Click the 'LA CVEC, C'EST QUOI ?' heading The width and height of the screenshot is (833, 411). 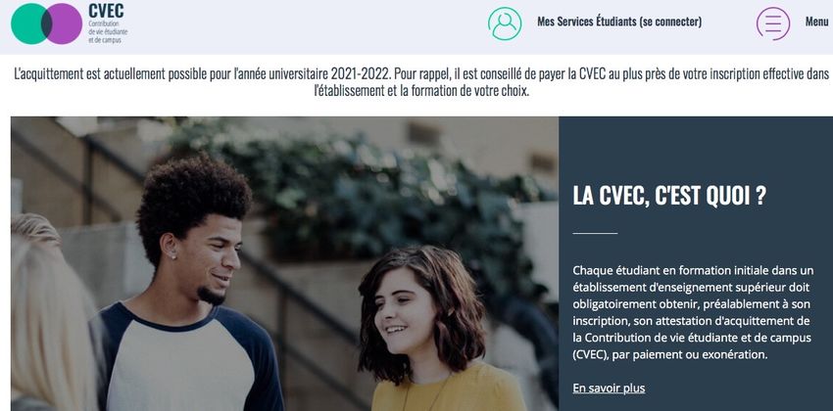669,197
